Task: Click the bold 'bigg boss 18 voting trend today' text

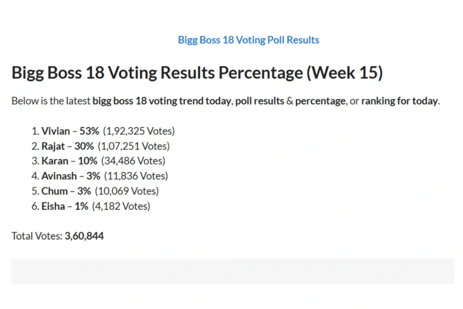Action: tap(162, 101)
